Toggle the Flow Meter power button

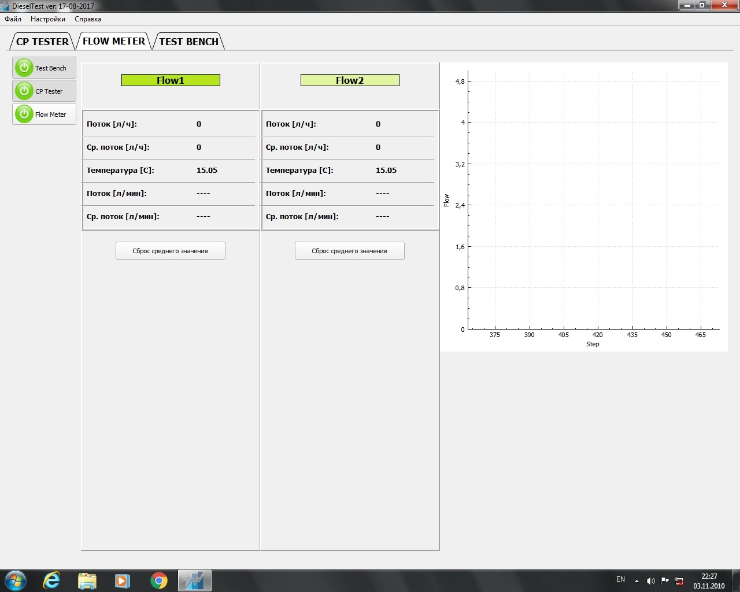[x=44, y=114]
